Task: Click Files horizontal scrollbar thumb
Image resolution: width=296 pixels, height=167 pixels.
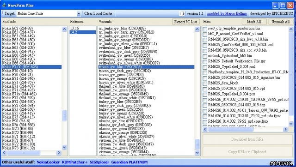Action: click(230, 129)
